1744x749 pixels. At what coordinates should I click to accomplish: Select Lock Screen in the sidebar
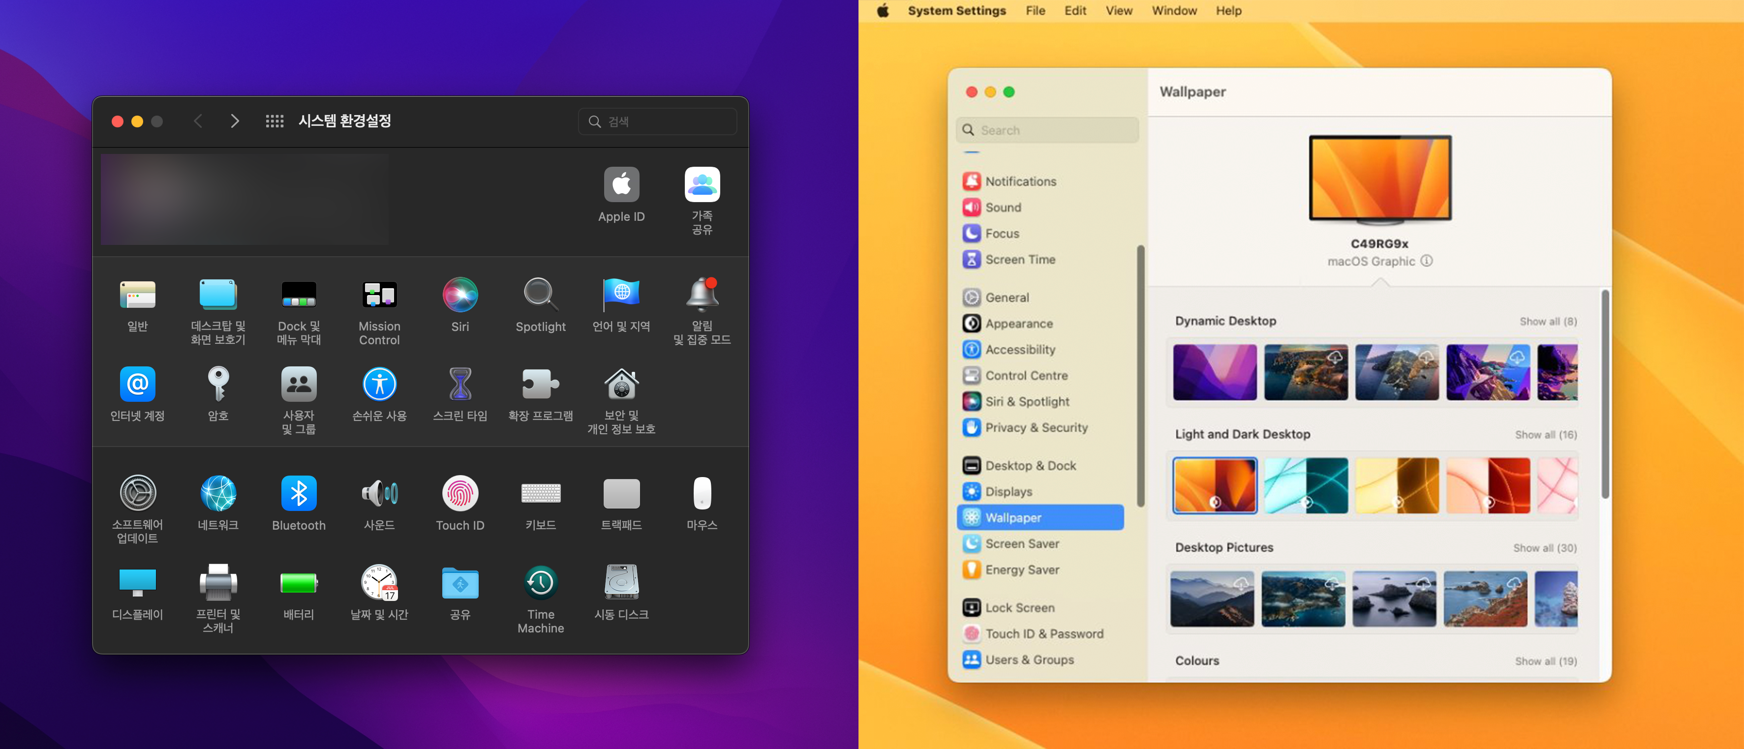tap(1040, 607)
